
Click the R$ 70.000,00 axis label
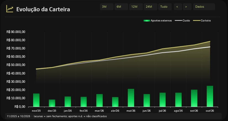pyautogui.click(x=16, y=48)
